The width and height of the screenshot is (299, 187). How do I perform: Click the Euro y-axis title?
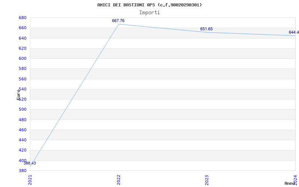tap(18, 95)
